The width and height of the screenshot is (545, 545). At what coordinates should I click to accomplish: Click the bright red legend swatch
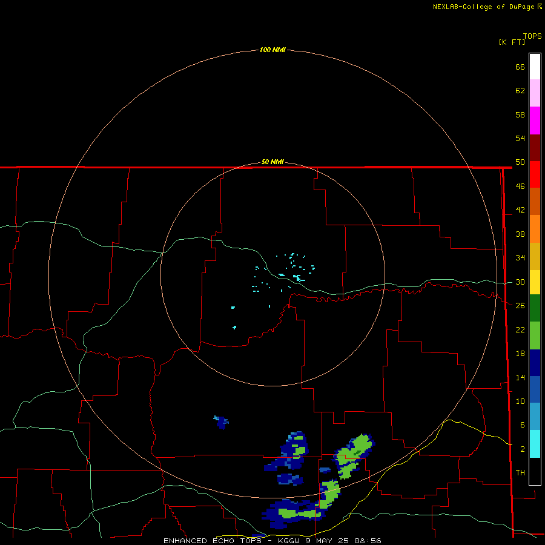click(x=535, y=174)
